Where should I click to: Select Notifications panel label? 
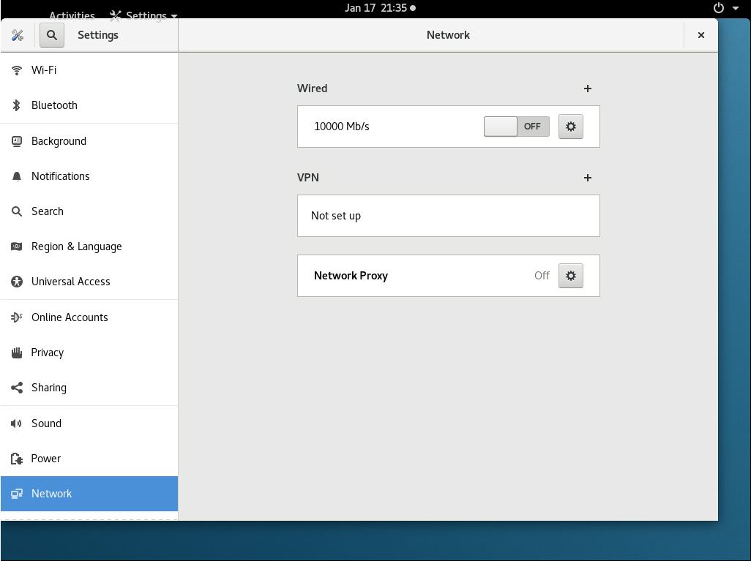pyautogui.click(x=60, y=176)
